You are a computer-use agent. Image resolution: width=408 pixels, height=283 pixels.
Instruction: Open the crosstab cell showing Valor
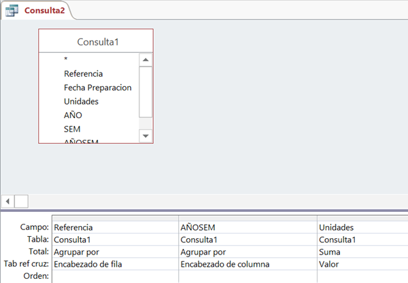click(362, 264)
